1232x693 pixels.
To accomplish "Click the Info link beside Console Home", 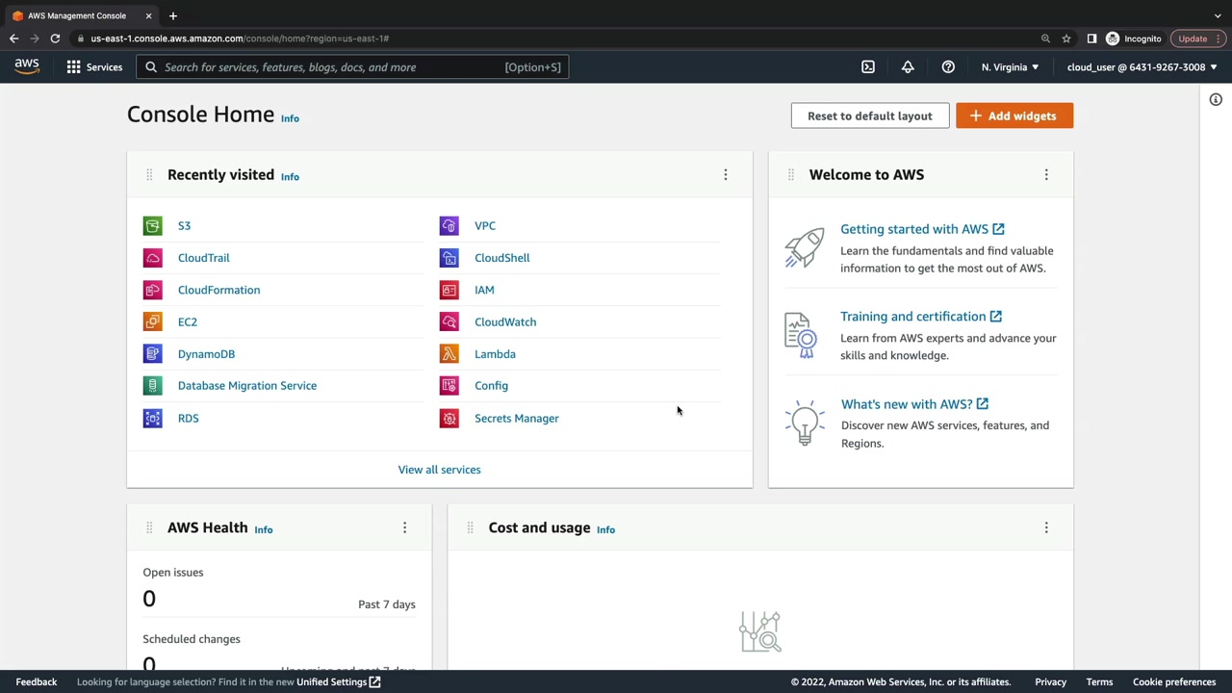I will click(x=290, y=118).
